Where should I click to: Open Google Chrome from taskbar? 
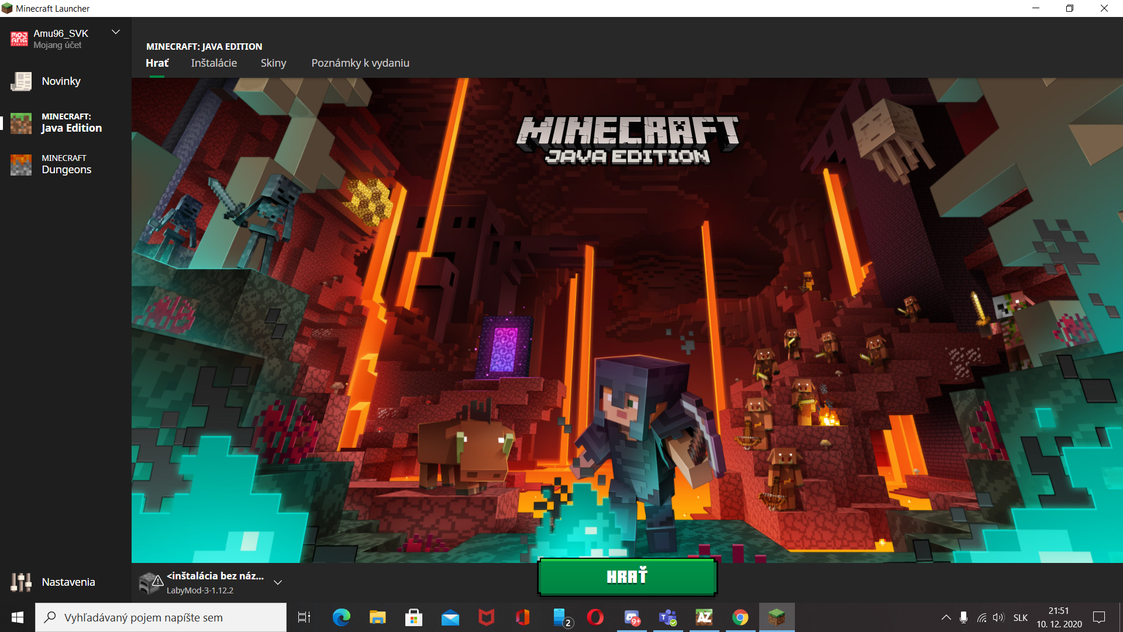coord(740,617)
